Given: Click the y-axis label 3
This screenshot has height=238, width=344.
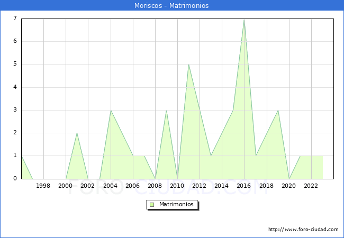Looking at the screenshot, I should click(x=15, y=110).
